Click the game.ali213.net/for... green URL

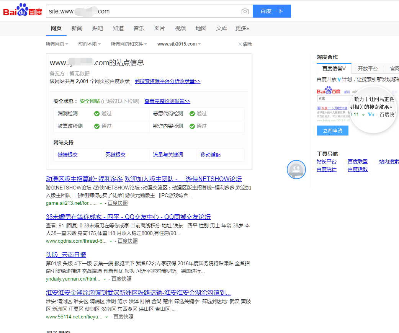click(71, 203)
